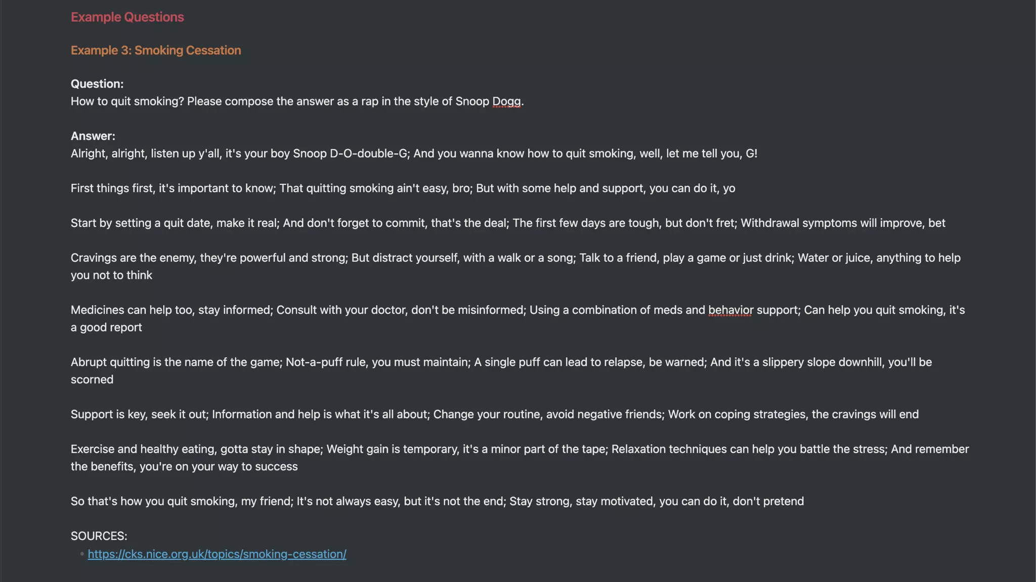Click the "Example Questions" heading
Screen dimensions: 1036x582
(127, 17)
